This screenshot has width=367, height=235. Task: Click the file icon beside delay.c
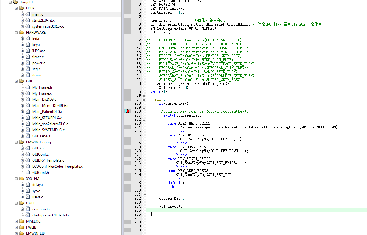click(x=28, y=185)
